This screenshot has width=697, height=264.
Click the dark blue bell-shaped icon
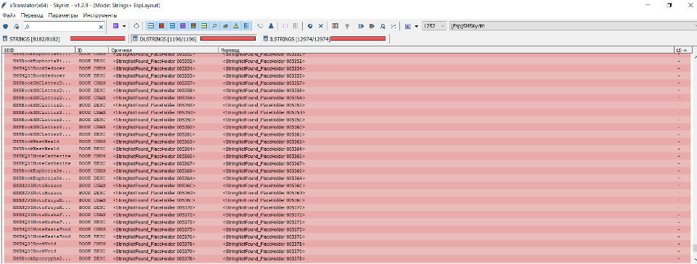click(271, 26)
